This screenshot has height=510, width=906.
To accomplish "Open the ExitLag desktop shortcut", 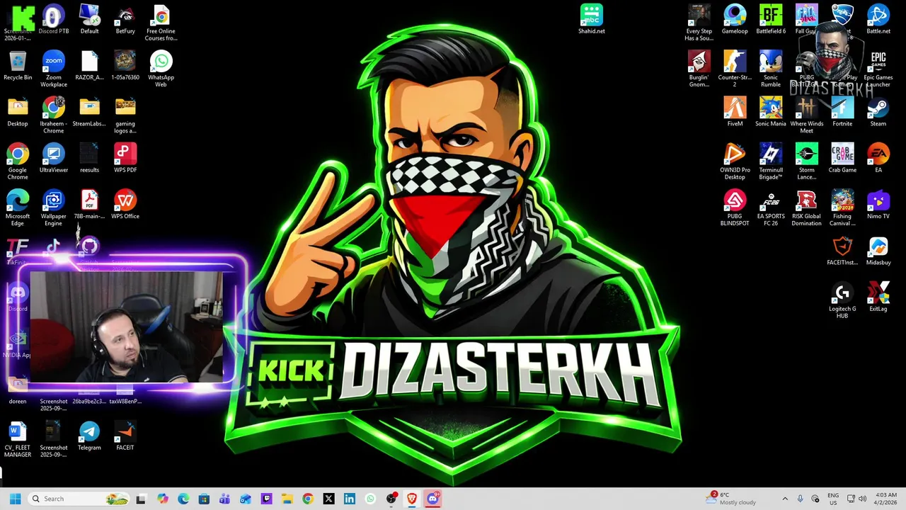I will tap(878, 297).
